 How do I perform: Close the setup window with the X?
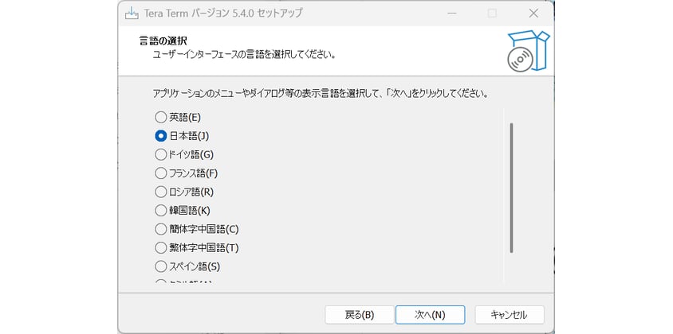533,14
